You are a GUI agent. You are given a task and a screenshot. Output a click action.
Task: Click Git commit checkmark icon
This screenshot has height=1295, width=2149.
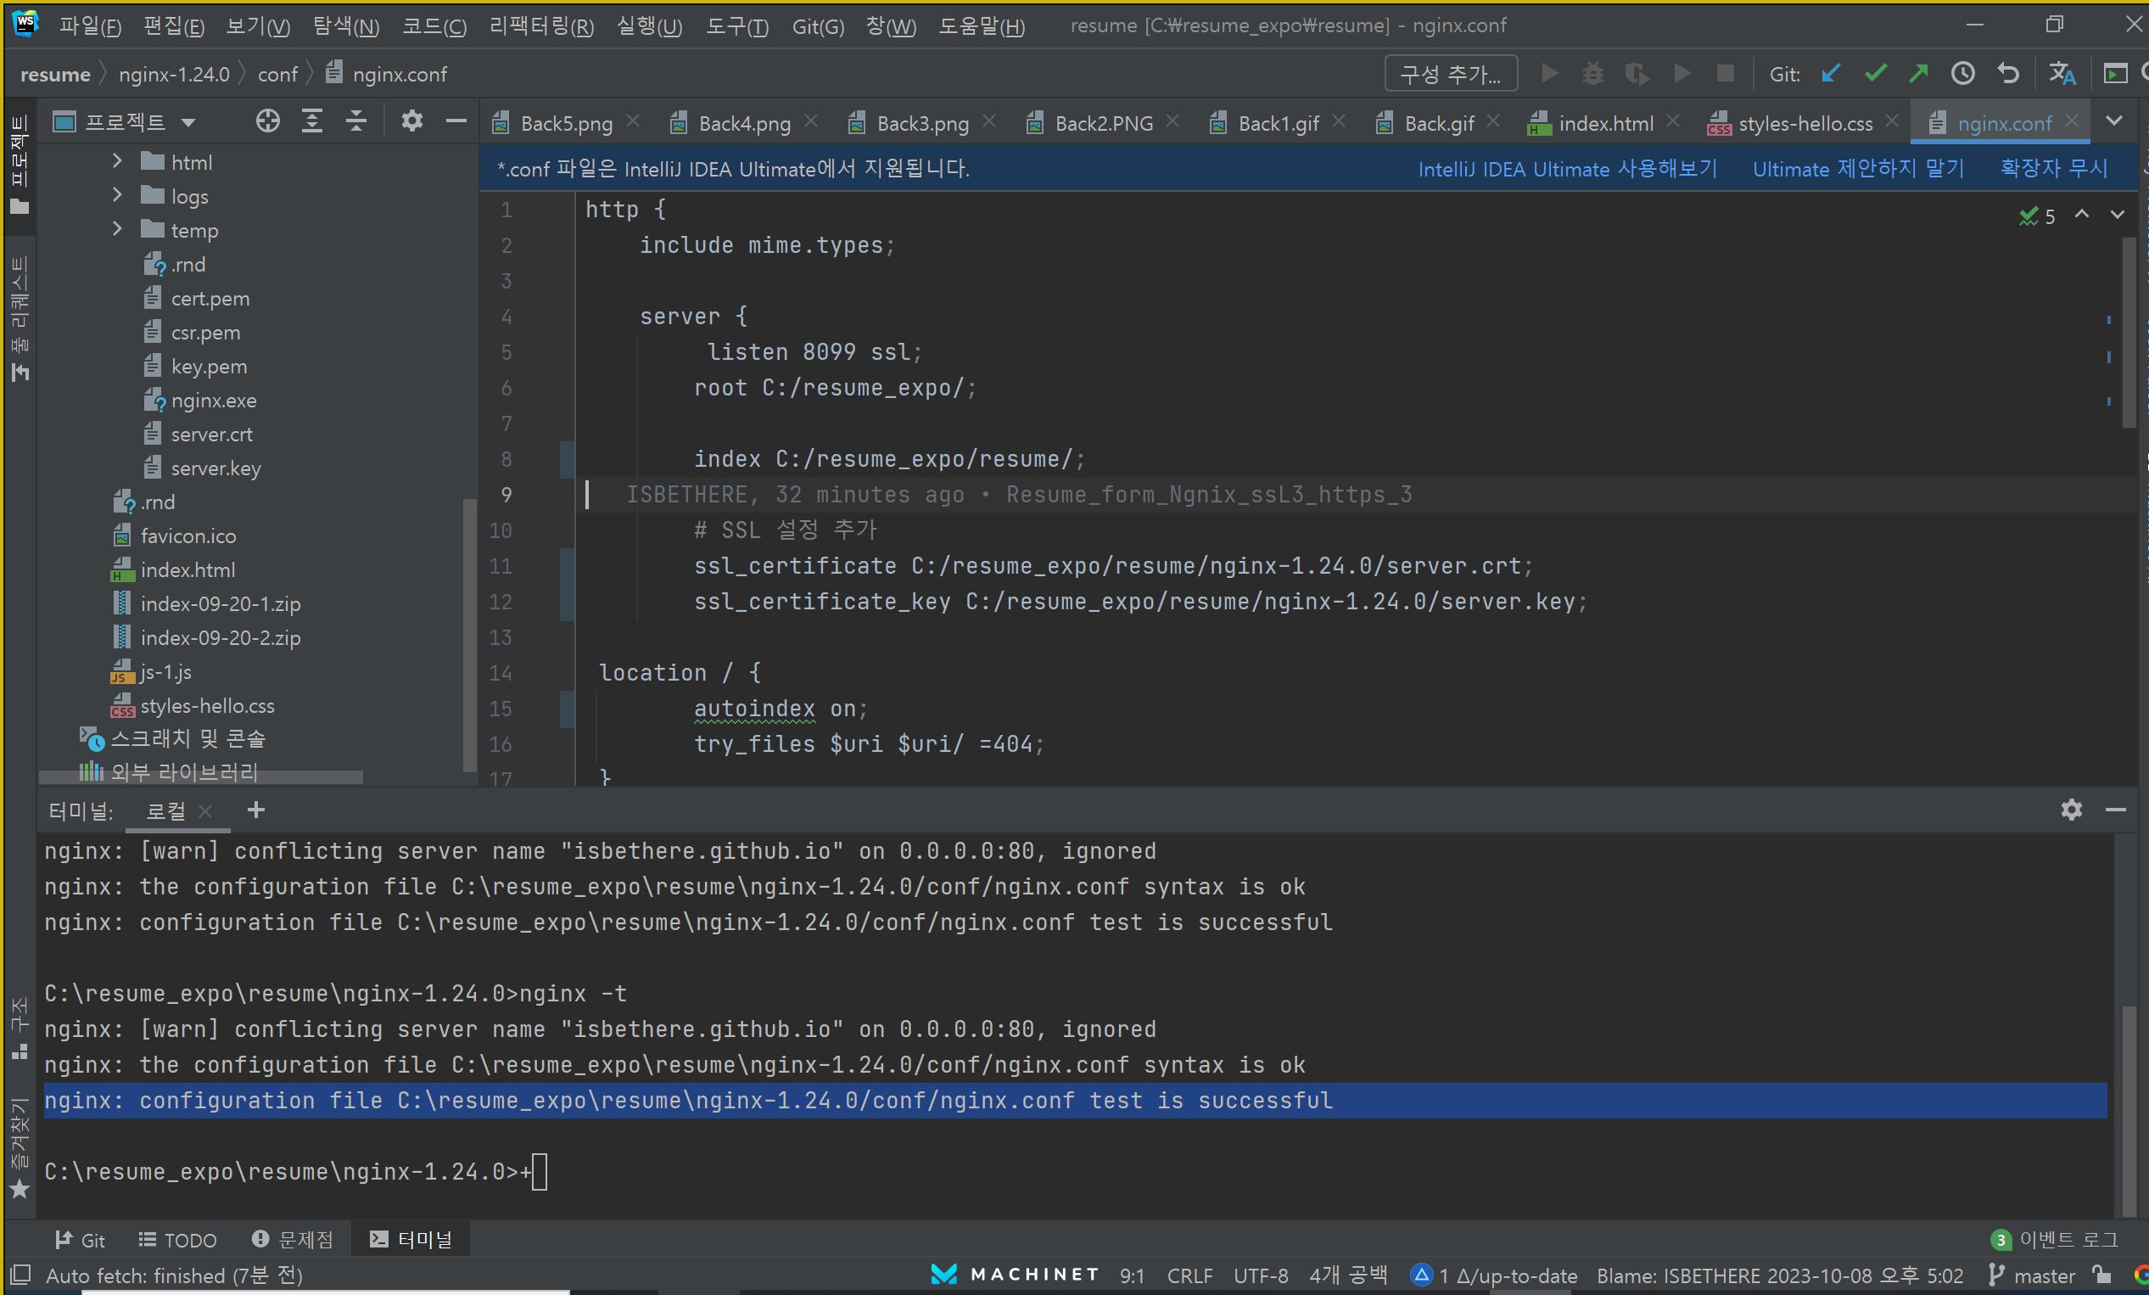(1874, 74)
